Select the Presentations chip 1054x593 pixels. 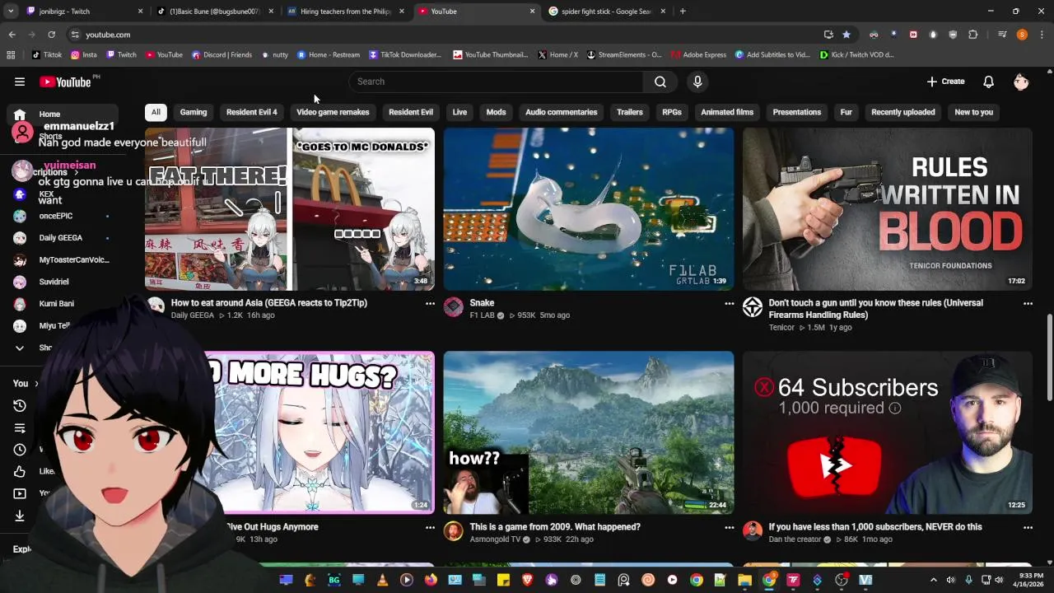[797, 112]
